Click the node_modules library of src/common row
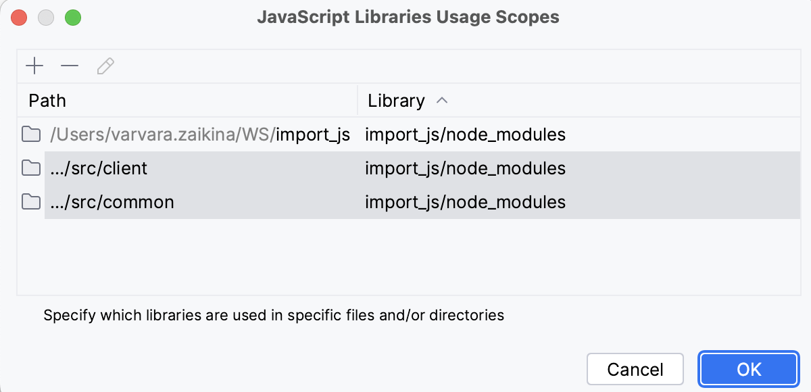Image resolution: width=811 pixels, height=392 pixels. pos(464,201)
